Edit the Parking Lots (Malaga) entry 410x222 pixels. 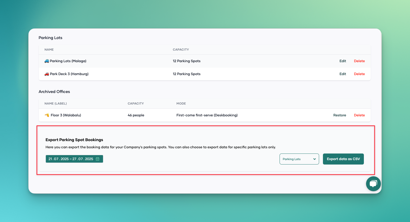coord(342,61)
